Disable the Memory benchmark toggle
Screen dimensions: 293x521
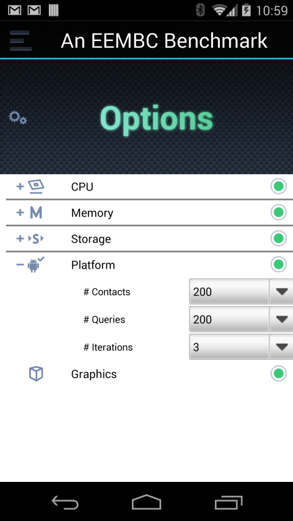[278, 213]
